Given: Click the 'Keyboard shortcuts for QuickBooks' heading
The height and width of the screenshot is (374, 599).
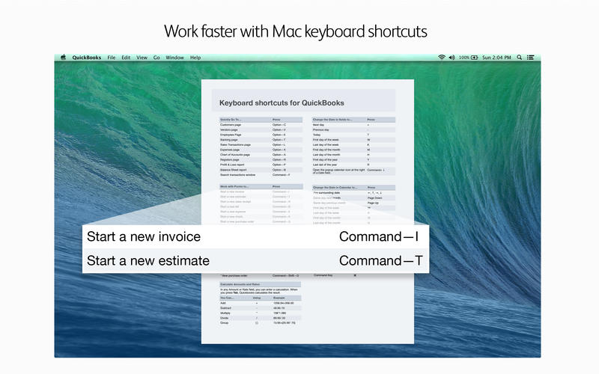Looking at the screenshot, I should point(282,102).
